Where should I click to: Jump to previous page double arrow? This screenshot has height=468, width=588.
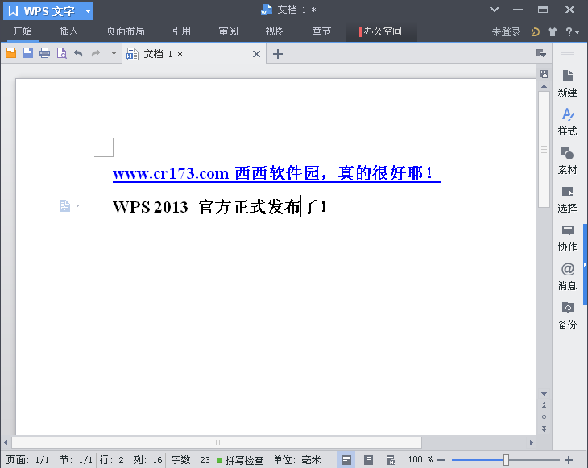tap(544, 405)
